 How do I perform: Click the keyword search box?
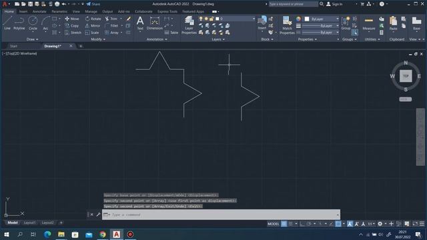click(x=293, y=4)
